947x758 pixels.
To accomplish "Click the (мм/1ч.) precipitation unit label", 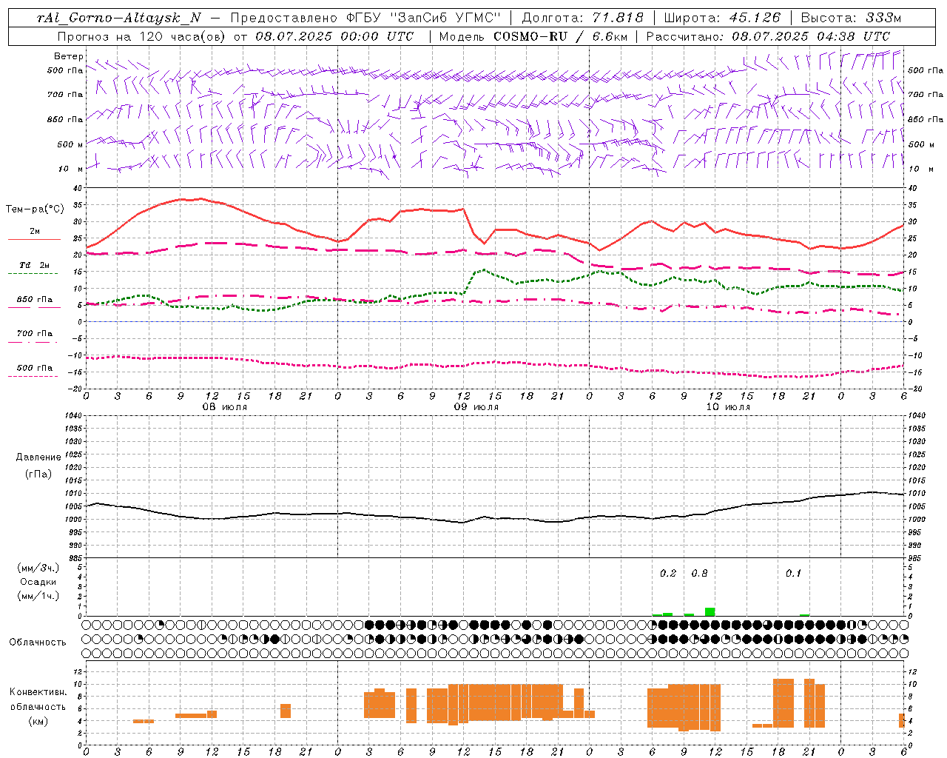I will pos(38,596).
